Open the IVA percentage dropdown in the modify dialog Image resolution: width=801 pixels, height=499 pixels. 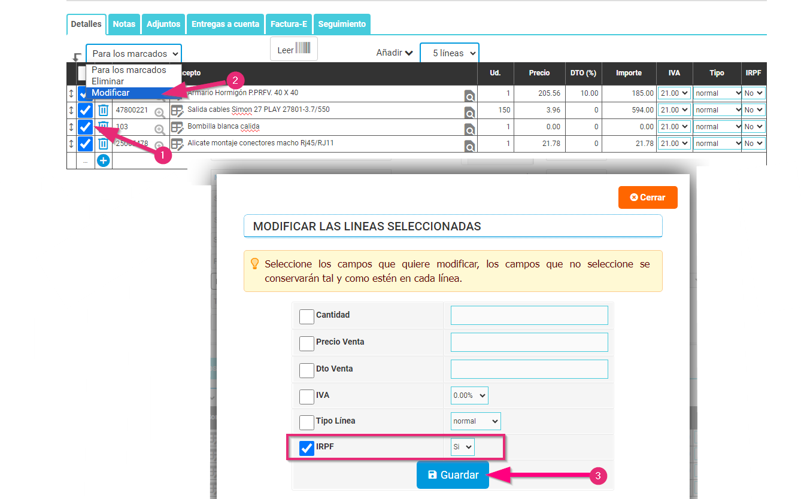(x=469, y=395)
